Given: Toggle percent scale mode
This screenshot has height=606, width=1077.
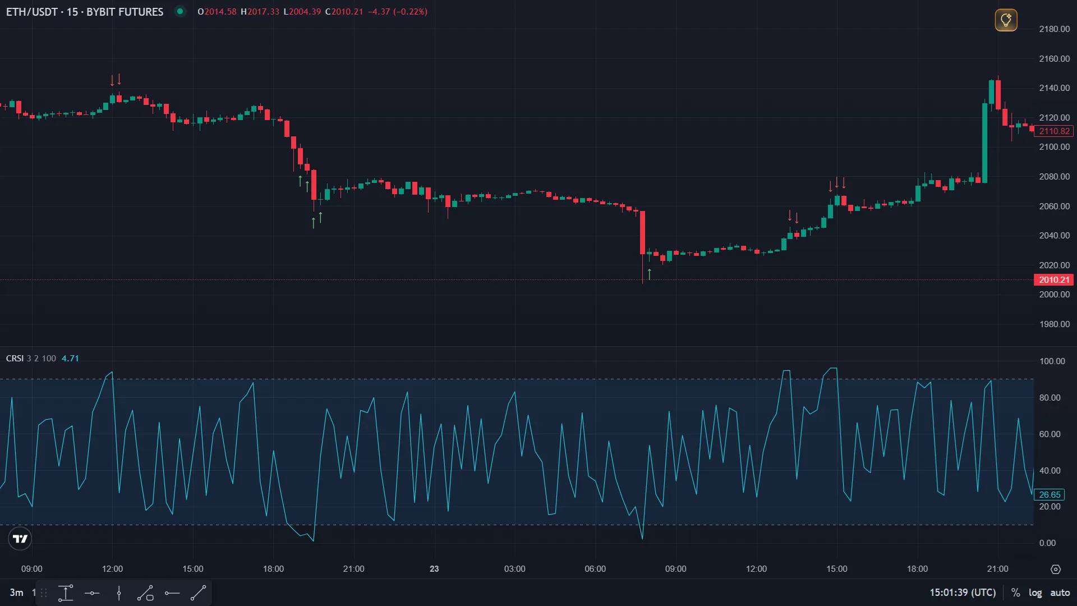Looking at the screenshot, I should [1015, 593].
